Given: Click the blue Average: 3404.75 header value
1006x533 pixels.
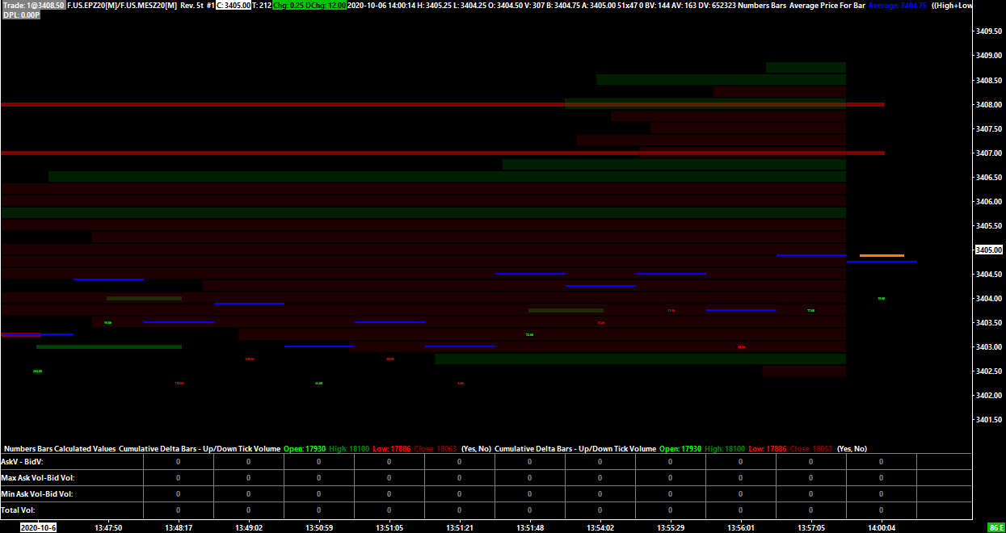Looking at the screenshot, I should (897, 5).
